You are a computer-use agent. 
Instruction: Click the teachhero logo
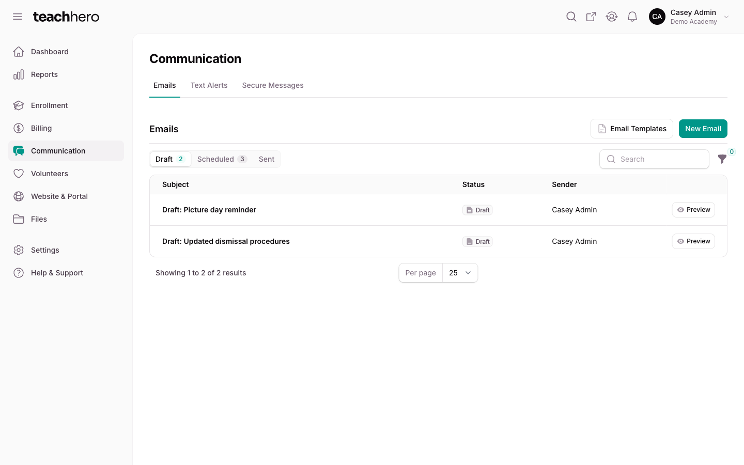tap(66, 17)
